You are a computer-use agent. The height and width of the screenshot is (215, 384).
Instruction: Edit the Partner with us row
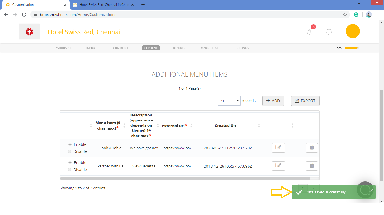click(278, 166)
